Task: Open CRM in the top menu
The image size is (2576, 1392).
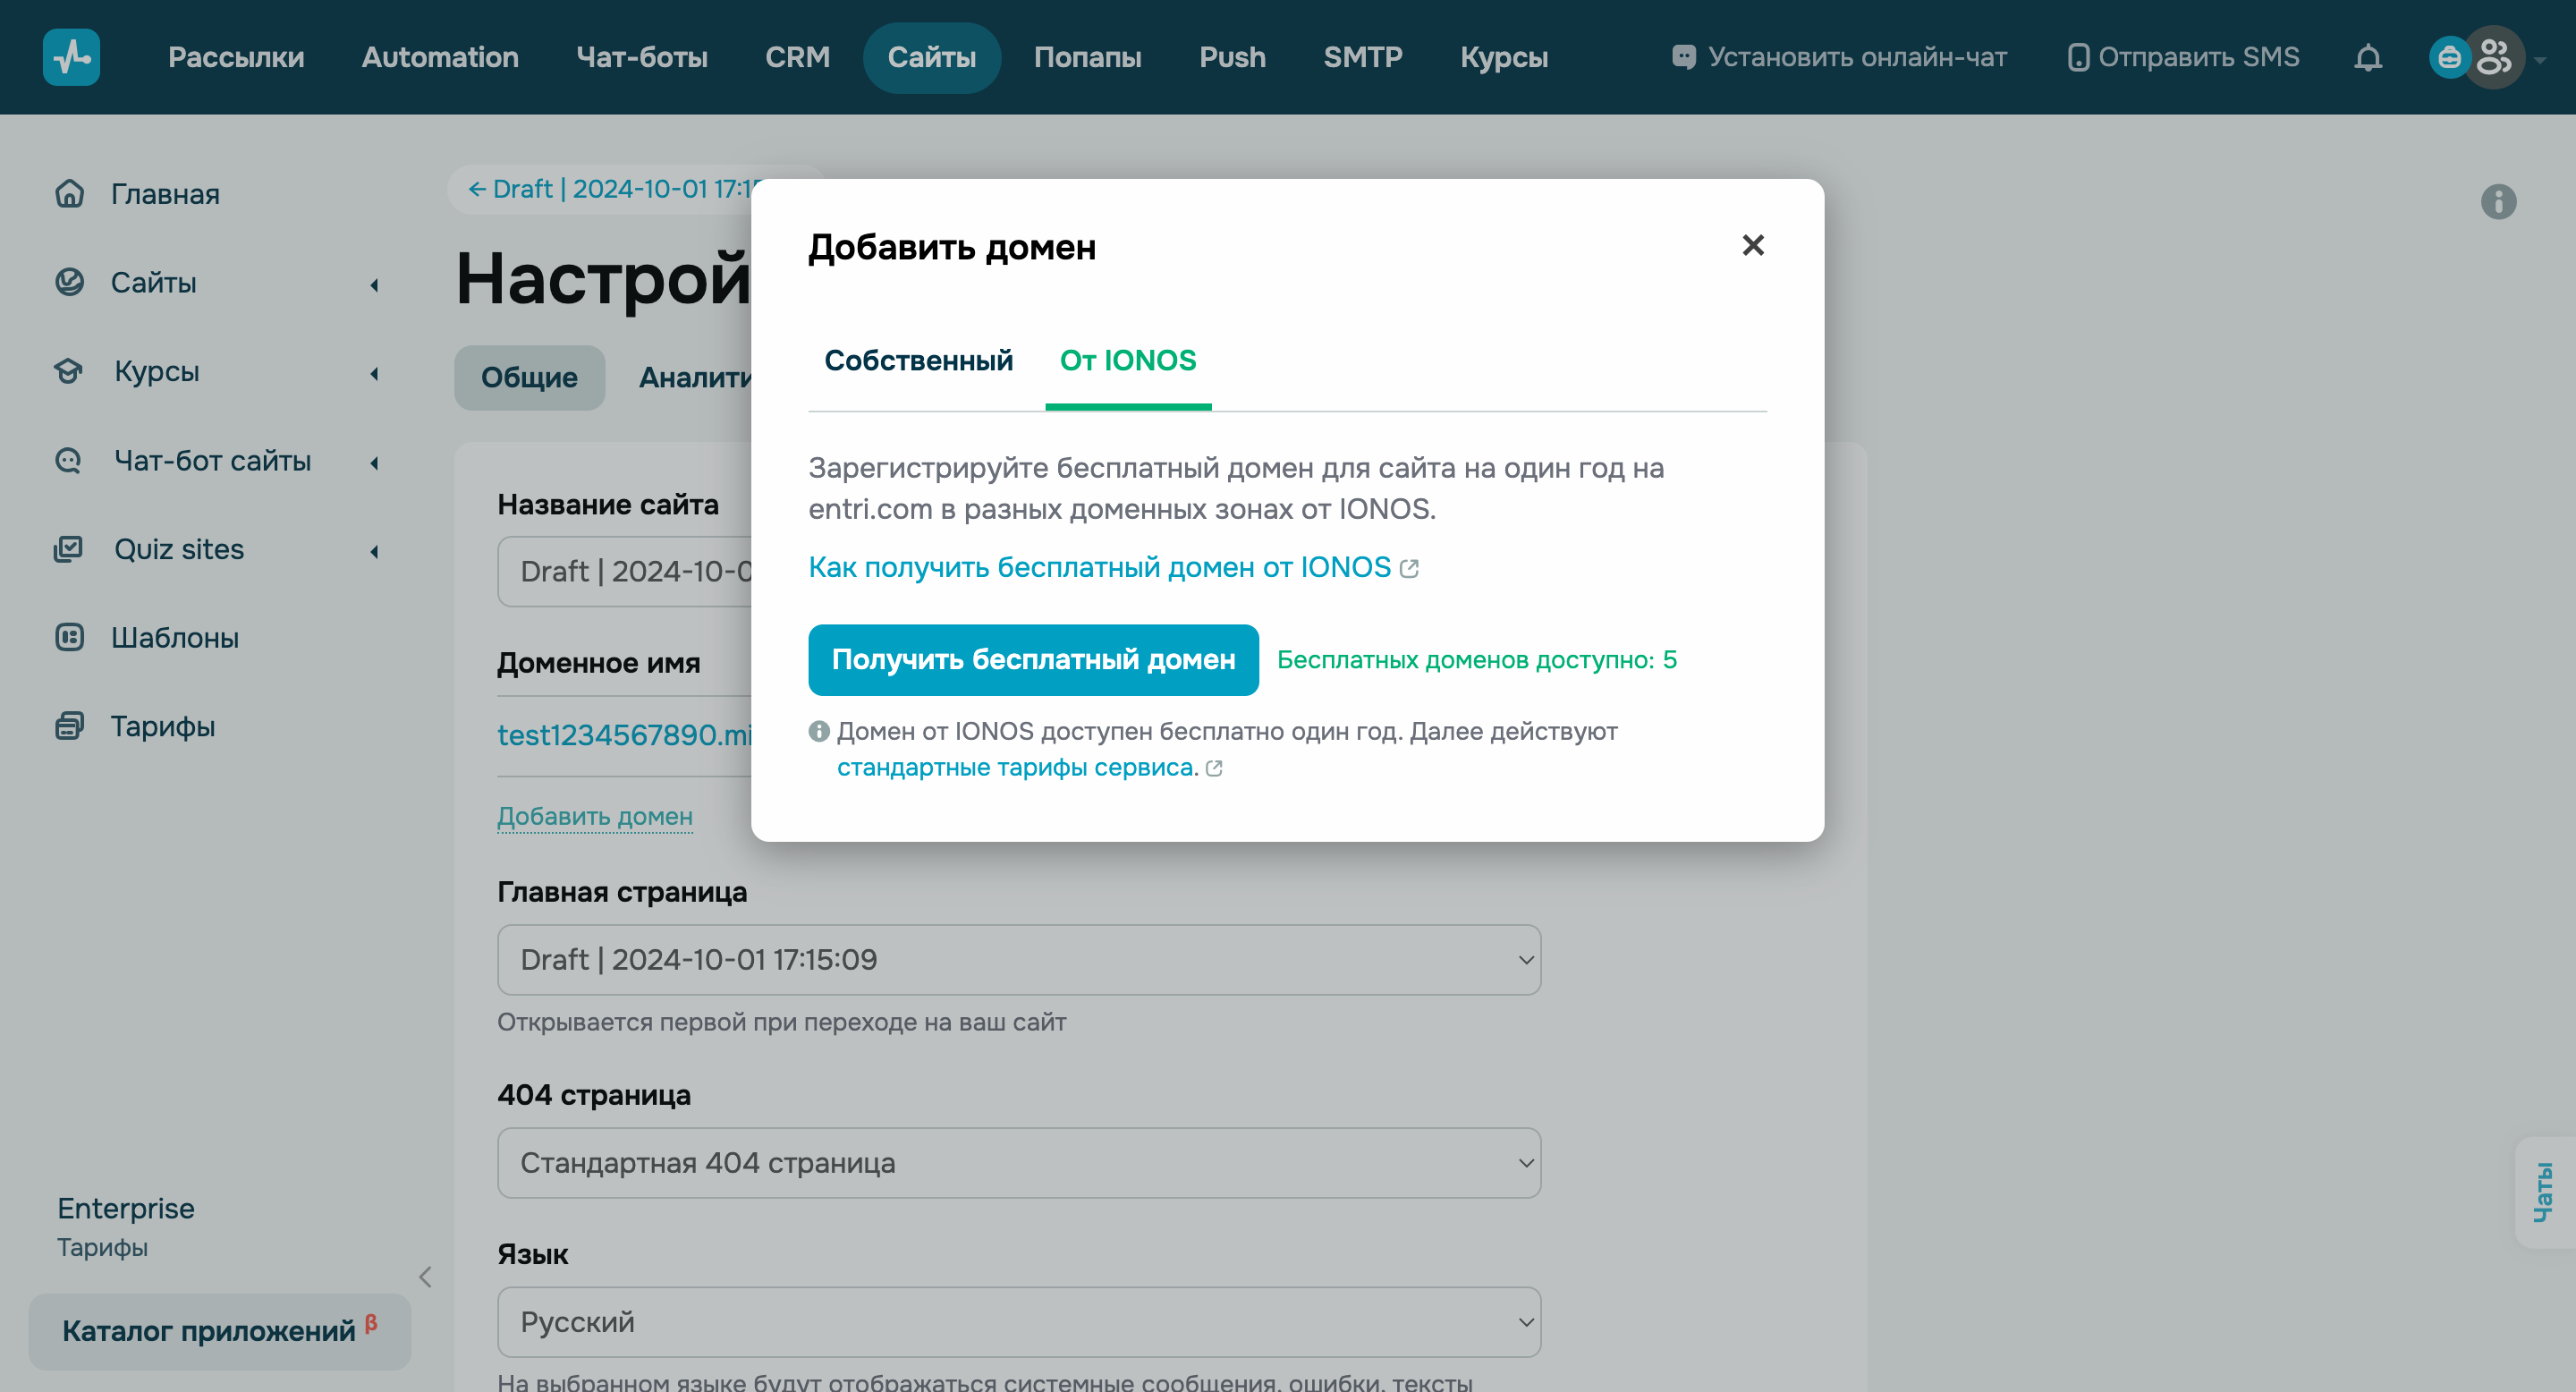Action: click(x=797, y=57)
